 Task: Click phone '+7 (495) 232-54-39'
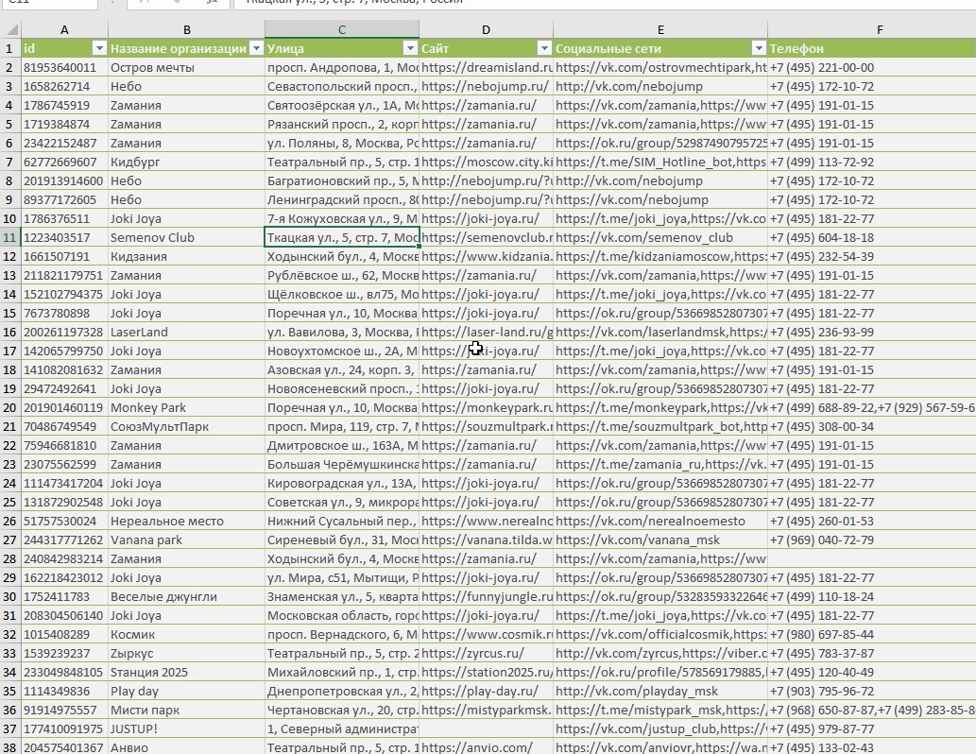(872, 256)
